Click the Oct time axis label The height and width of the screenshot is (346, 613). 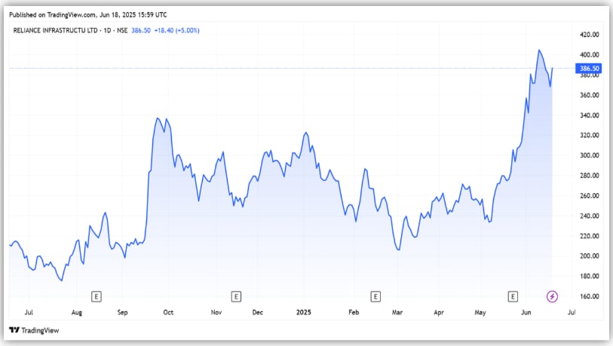click(168, 312)
